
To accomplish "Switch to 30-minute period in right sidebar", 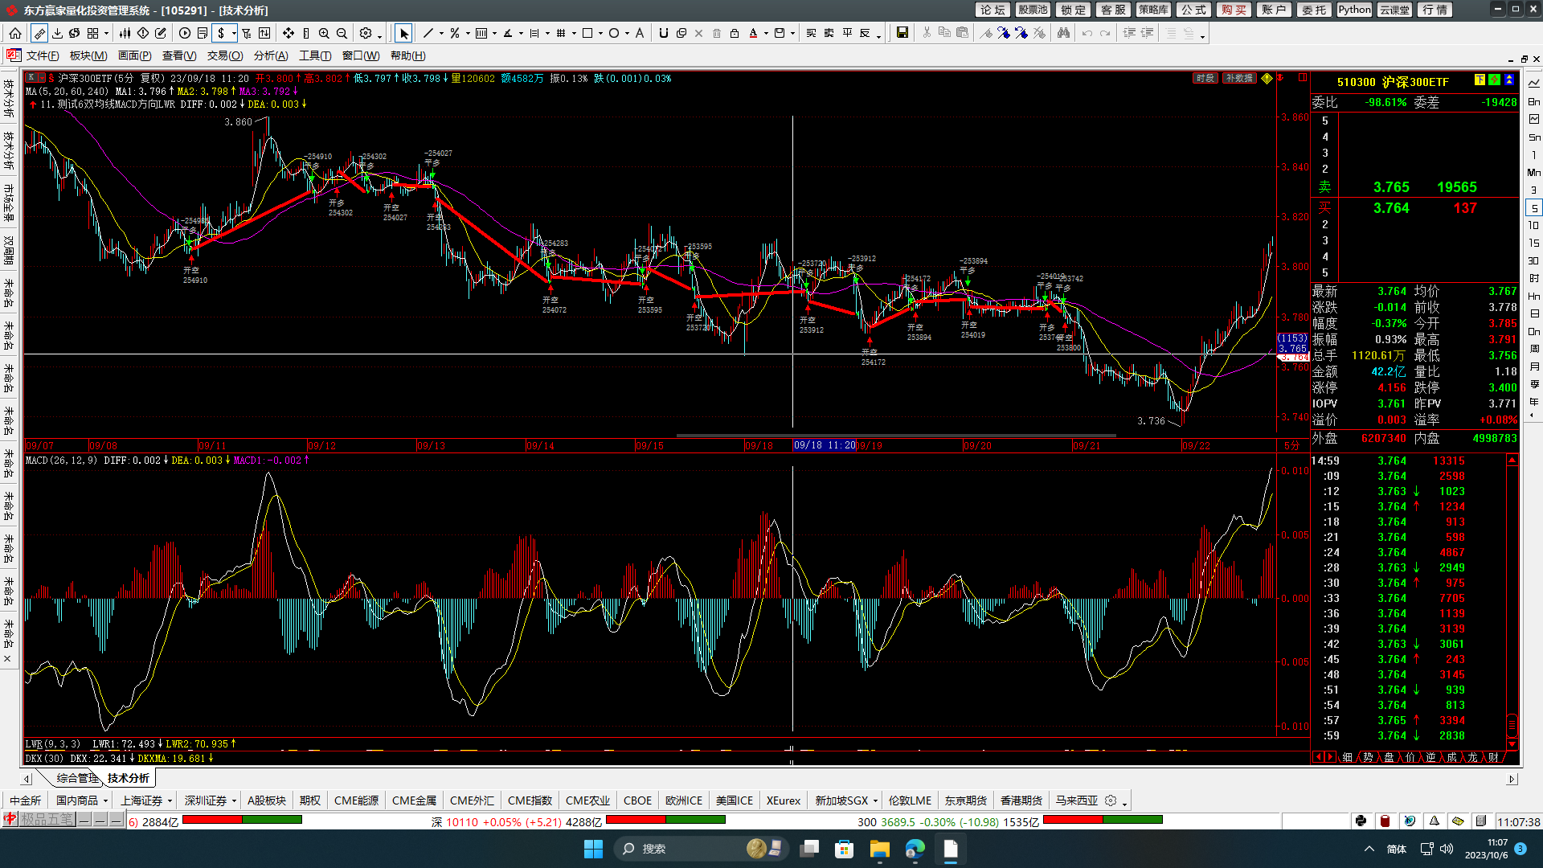I will click(x=1533, y=261).
